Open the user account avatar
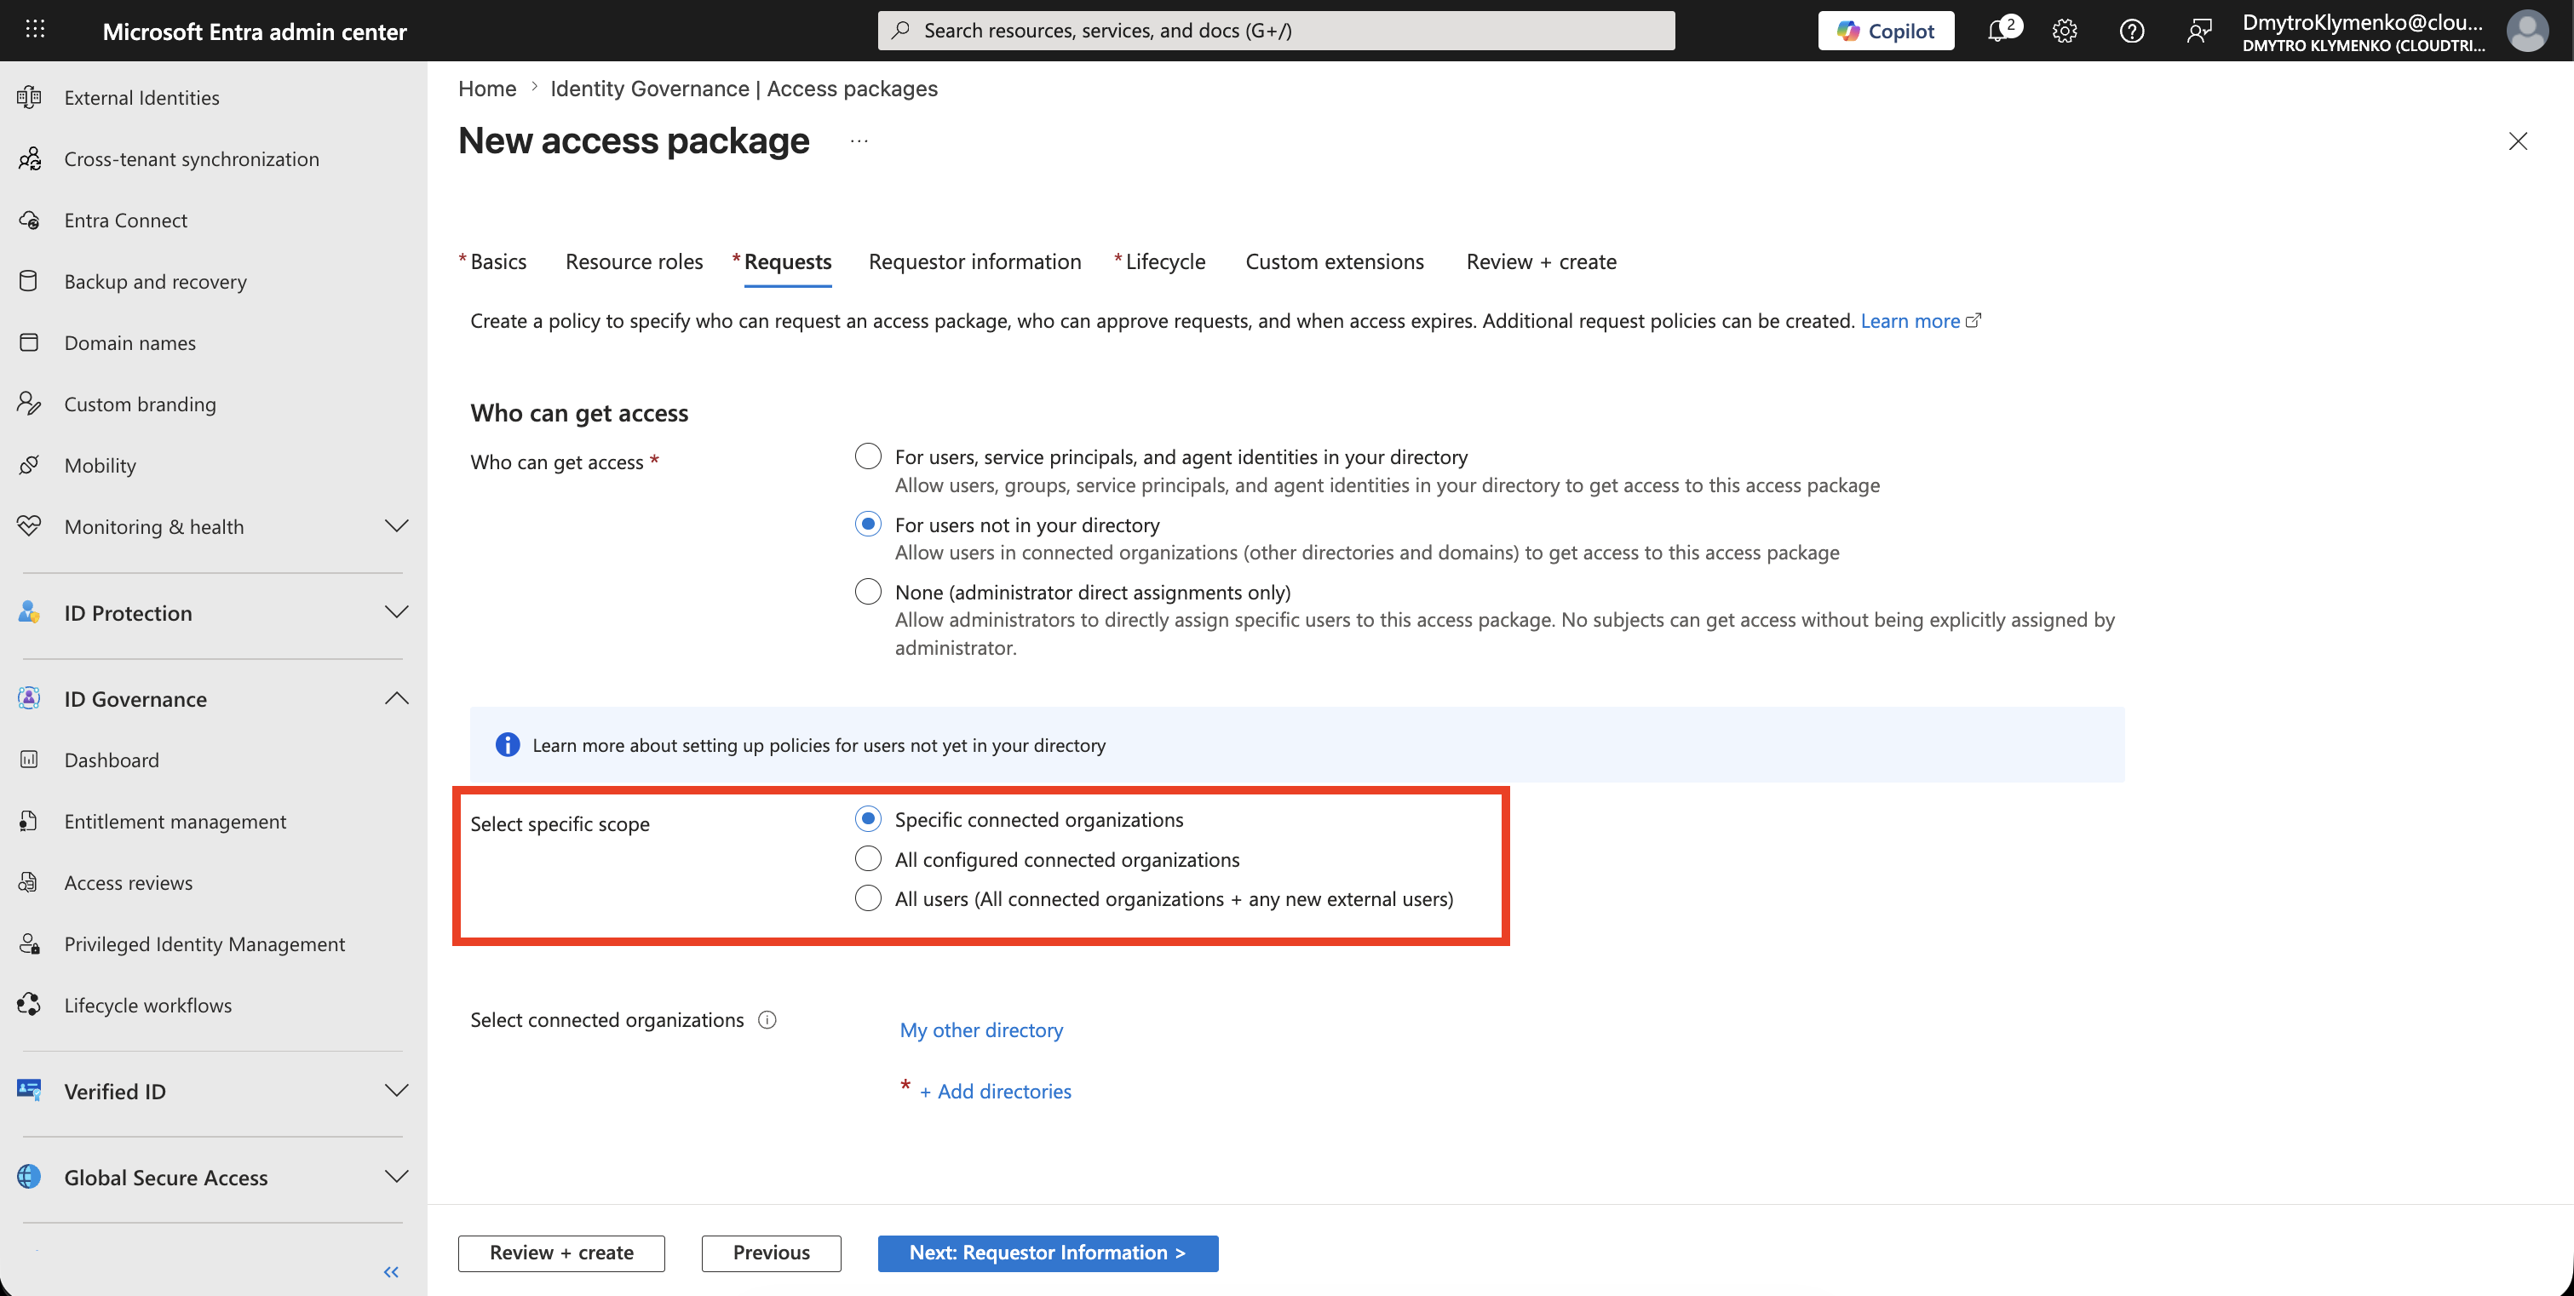Viewport: 2574px width, 1296px height. [x=2527, y=31]
